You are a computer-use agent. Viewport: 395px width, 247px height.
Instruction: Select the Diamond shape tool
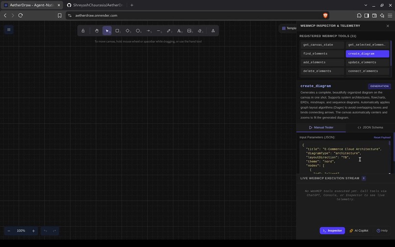(128, 31)
